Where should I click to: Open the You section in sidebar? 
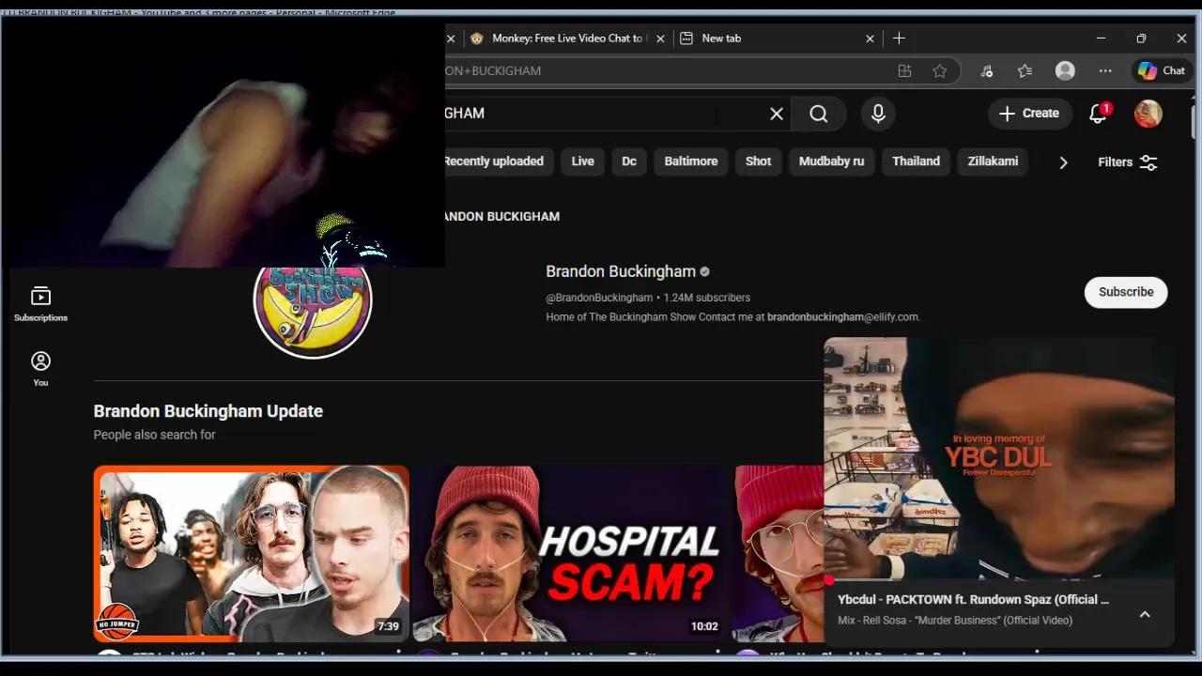[40, 369]
